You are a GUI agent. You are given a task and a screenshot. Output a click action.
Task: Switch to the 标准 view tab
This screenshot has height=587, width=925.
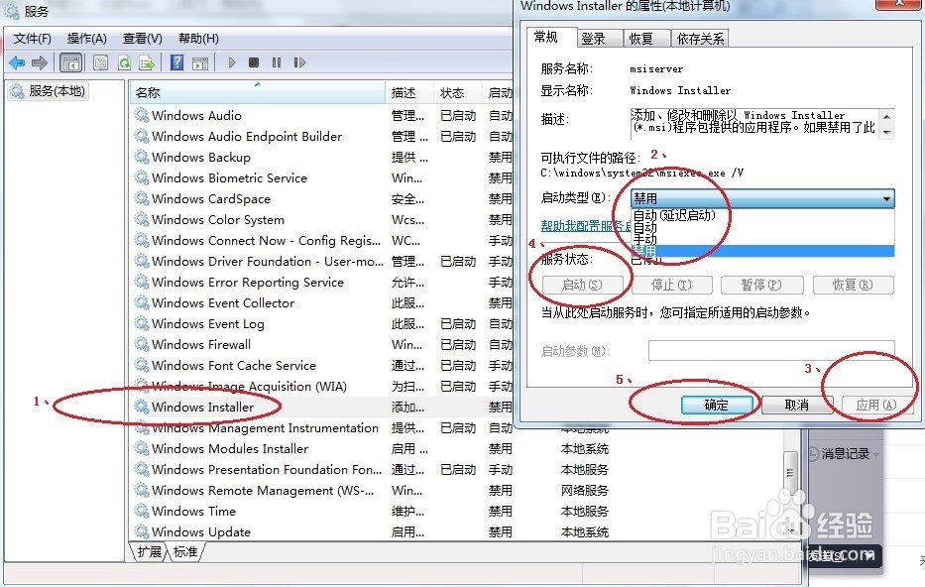click(185, 551)
